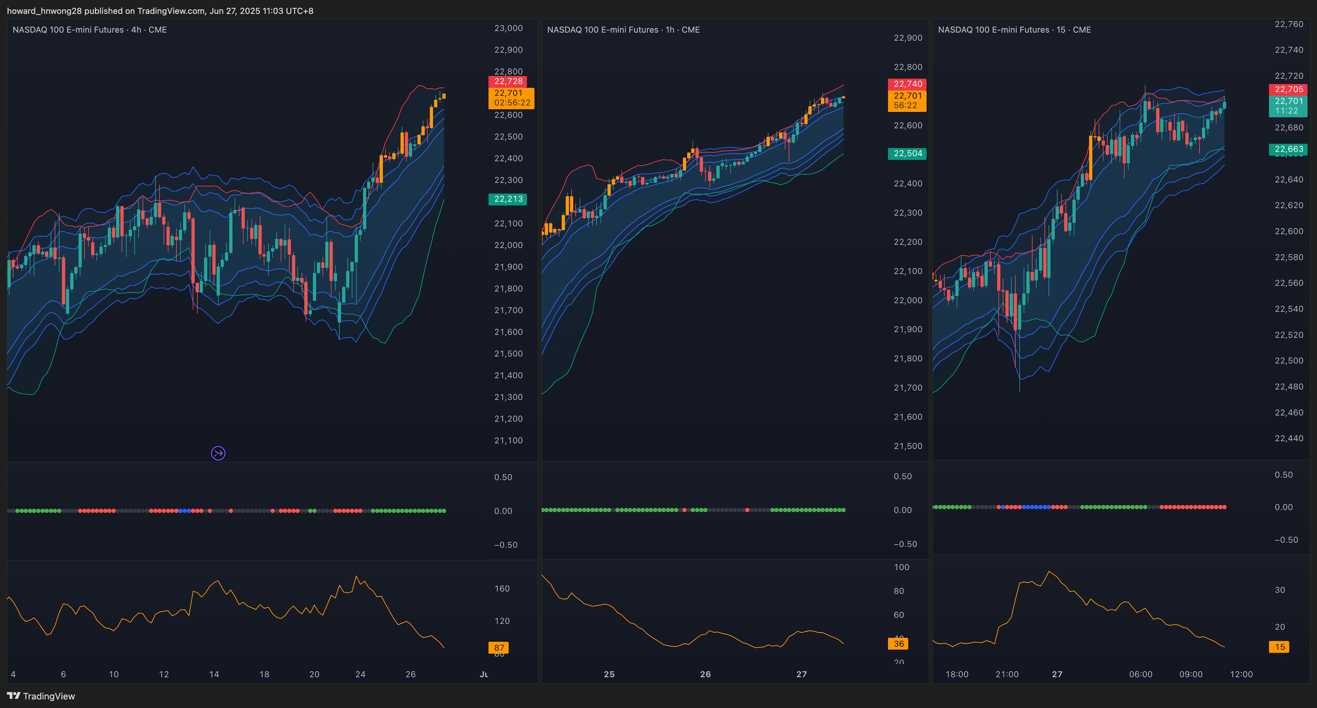Click the red 22,705 price label
Image resolution: width=1317 pixels, height=708 pixels.
click(1289, 89)
